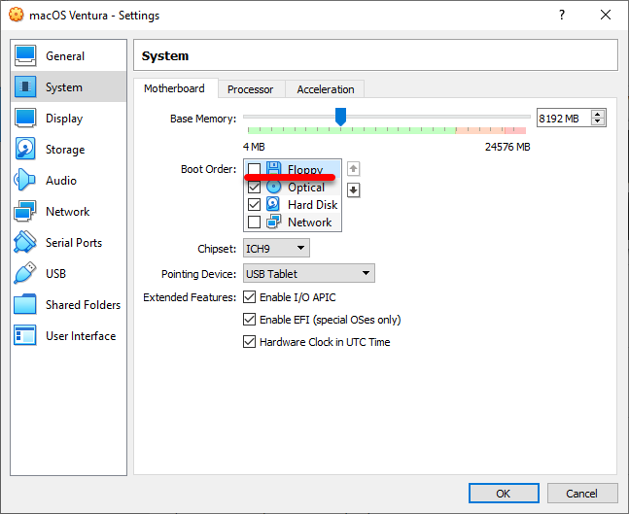The height and width of the screenshot is (514, 629).
Task: Open General settings via its monitor icon
Action: tap(25, 55)
